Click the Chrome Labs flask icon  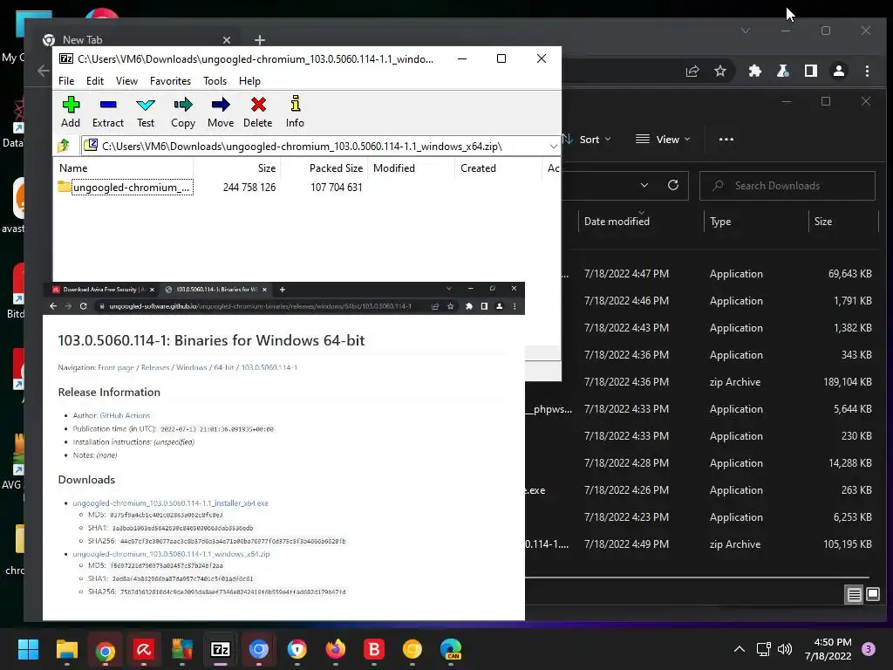coord(783,71)
